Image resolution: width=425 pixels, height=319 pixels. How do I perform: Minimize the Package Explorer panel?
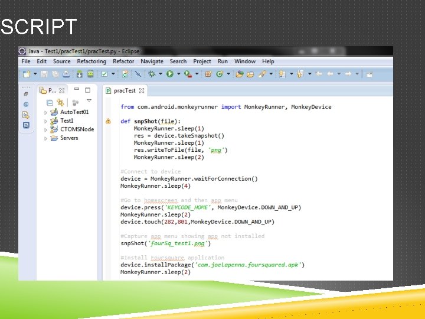tap(77, 89)
